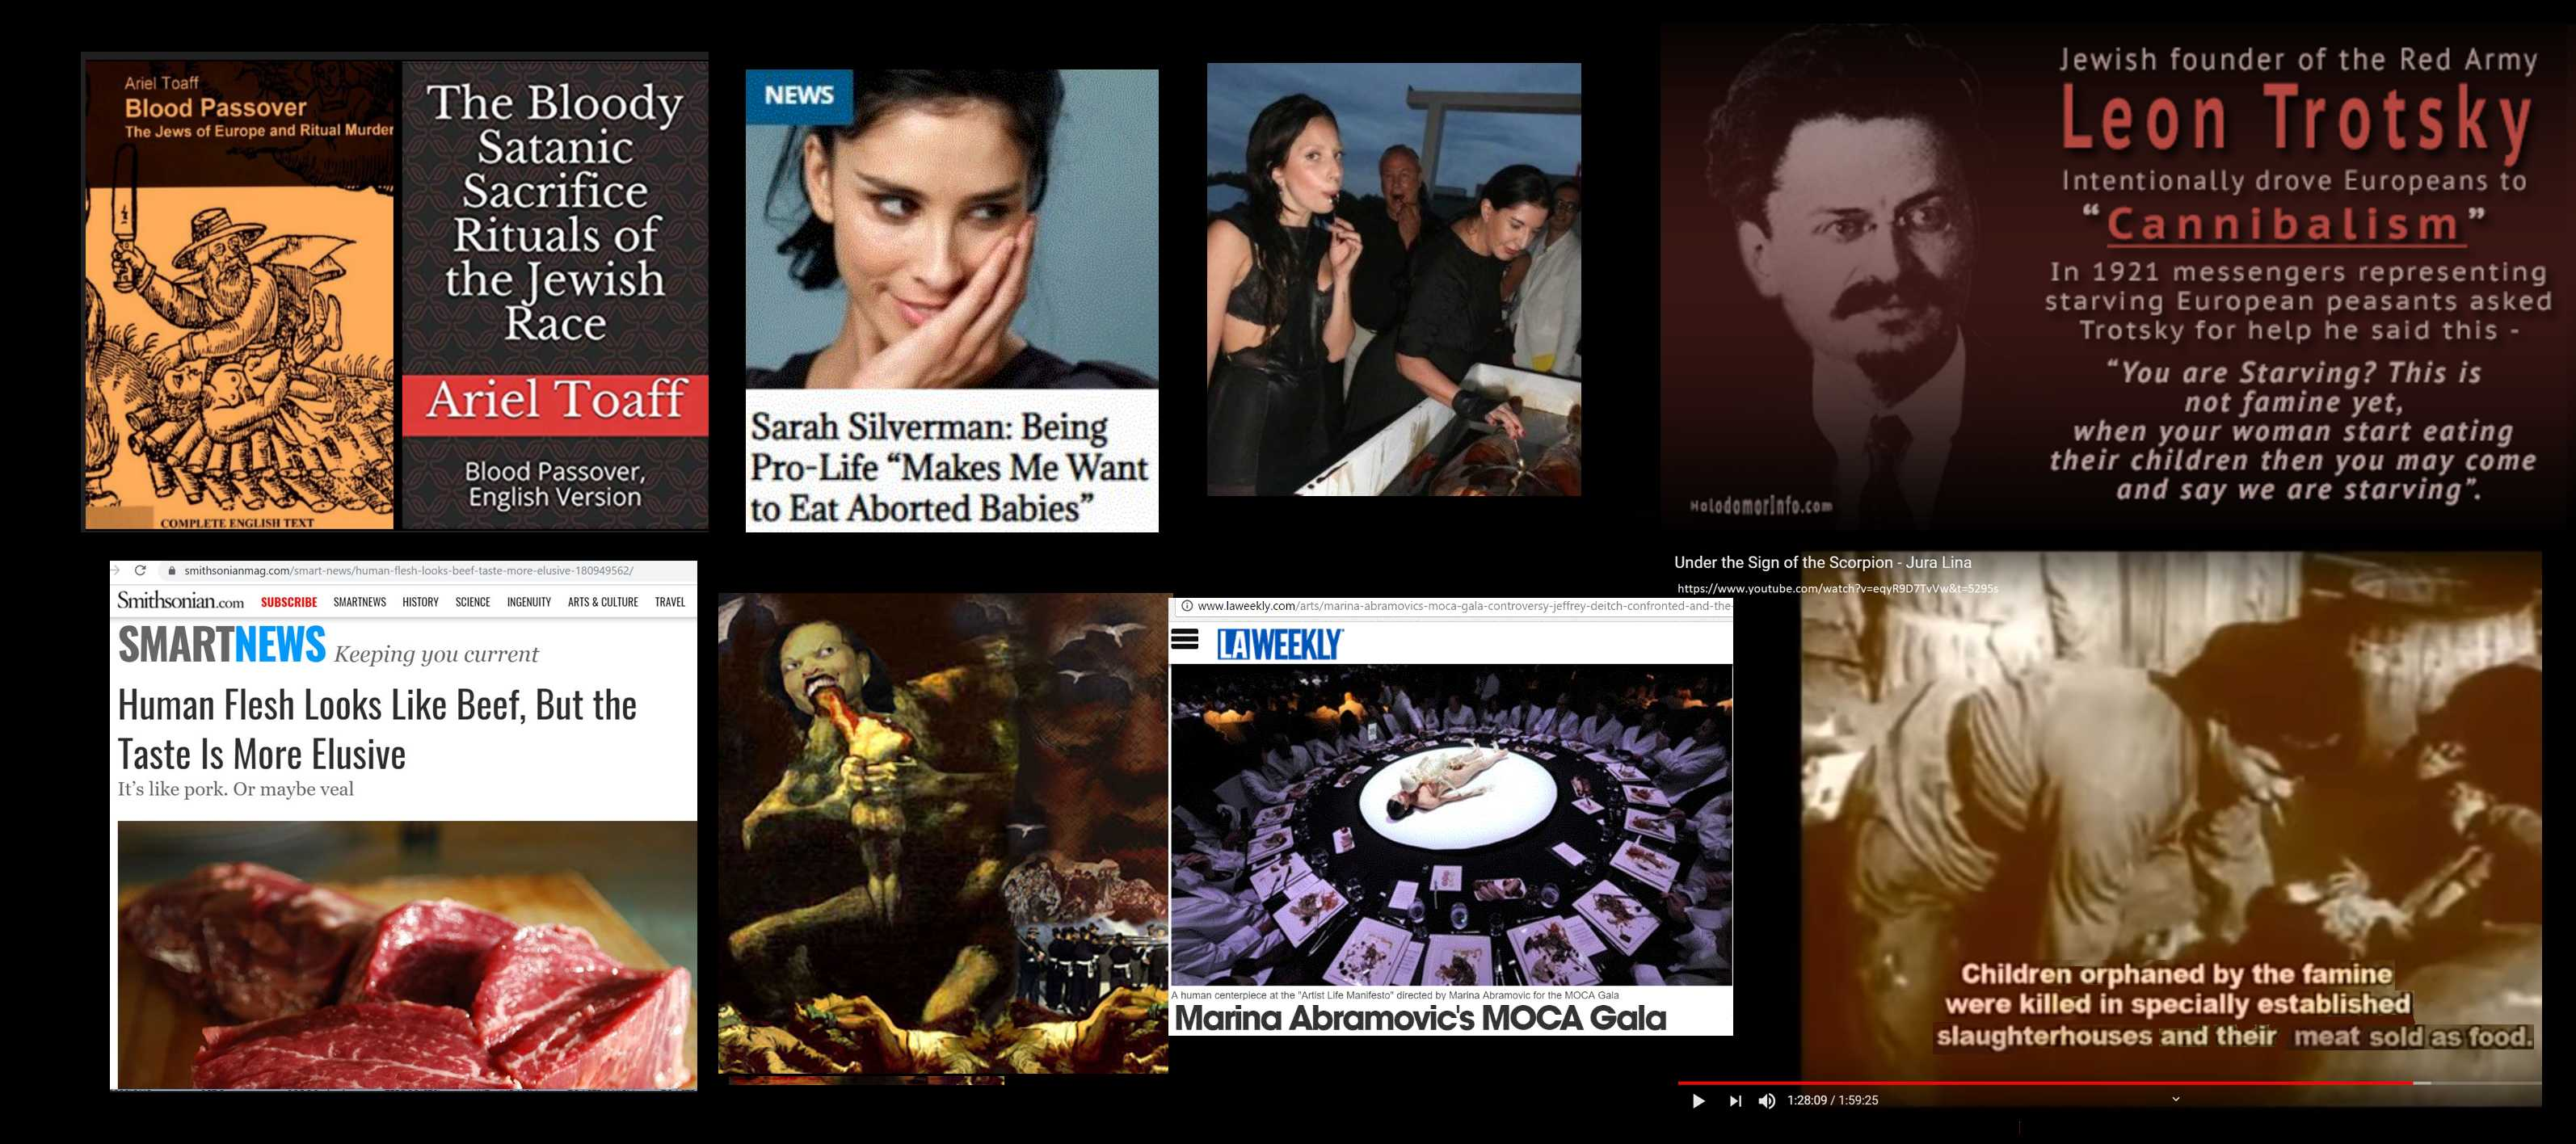Skip to next video in player
Screen dimensions: 2576x1144
tap(1735, 1101)
